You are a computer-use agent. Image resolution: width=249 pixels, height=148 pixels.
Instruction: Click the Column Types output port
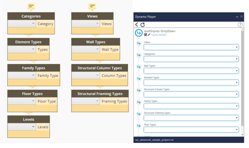tap(114, 76)
